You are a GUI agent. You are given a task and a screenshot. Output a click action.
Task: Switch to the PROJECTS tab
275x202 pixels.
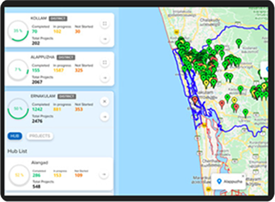pyautogui.click(x=40, y=136)
